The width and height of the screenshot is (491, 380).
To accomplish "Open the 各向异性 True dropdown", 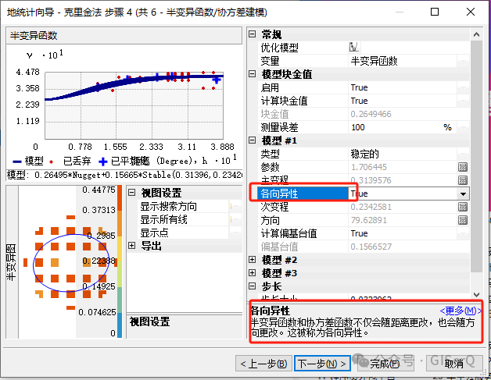I will (x=463, y=194).
